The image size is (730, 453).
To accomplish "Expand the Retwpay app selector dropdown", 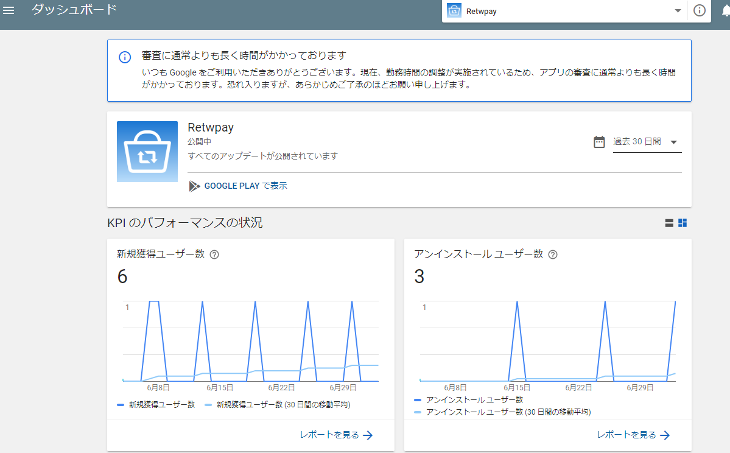I will pyautogui.click(x=678, y=11).
